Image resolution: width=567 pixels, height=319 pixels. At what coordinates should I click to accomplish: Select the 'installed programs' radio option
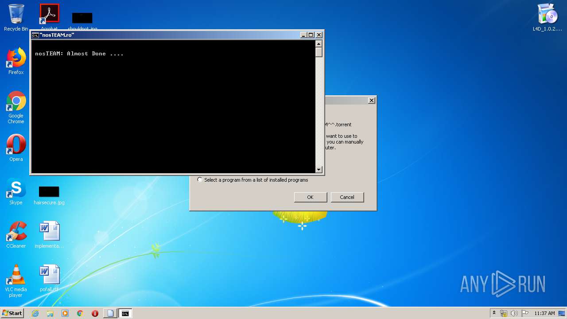[200, 180]
